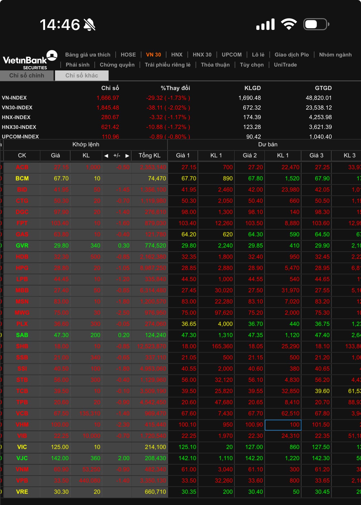
Task: Click the left arrow beside +/- column
Action: click(x=106, y=156)
